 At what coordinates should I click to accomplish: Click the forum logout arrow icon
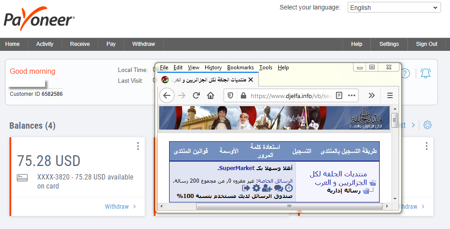click(x=246, y=188)
